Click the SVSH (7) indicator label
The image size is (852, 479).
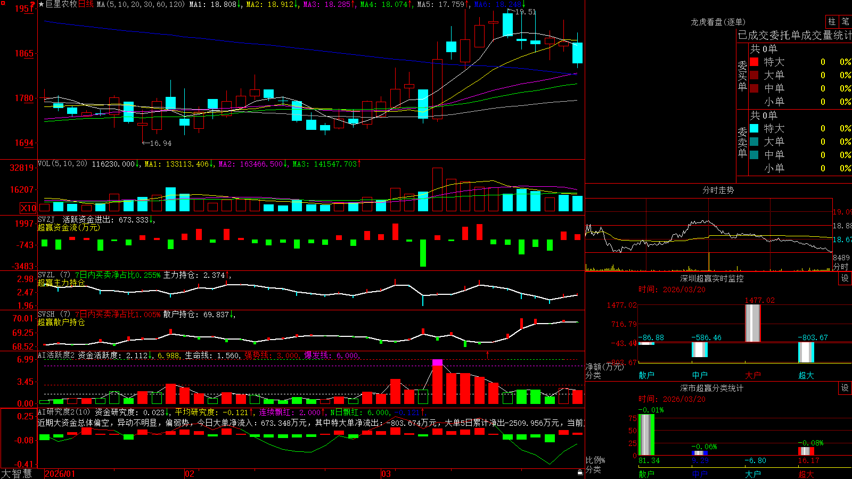54,314
